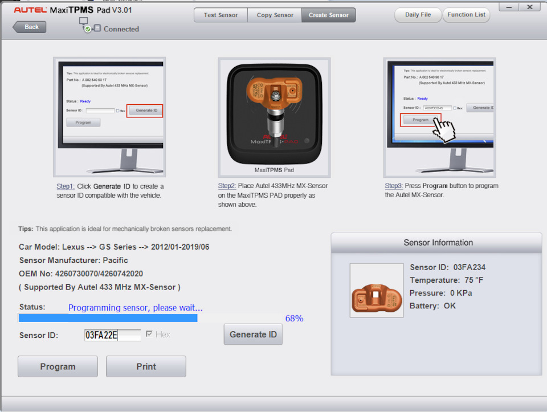Open MaxiTPMS Pad sensor placement image
This screenshot has height=412, width=547.
[274, 117]
